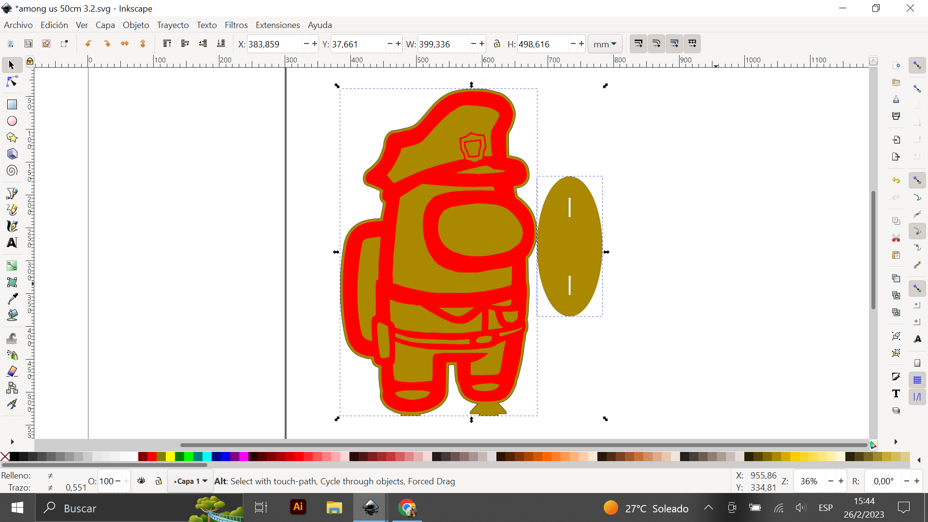
Task: Toggle move patterns with object
Action: [x=693, y=44]
